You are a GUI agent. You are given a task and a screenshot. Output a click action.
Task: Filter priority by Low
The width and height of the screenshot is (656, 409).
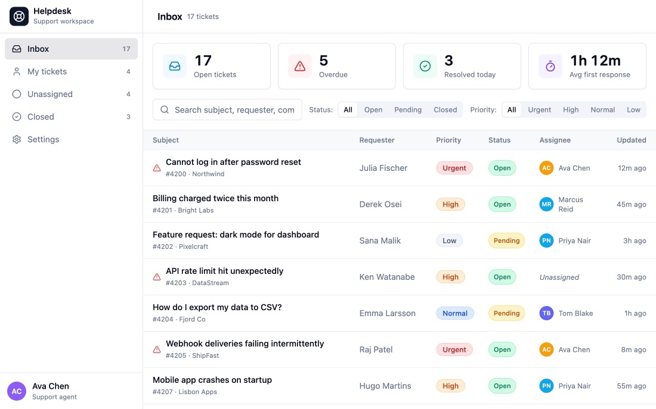click(x=633, y=110)
